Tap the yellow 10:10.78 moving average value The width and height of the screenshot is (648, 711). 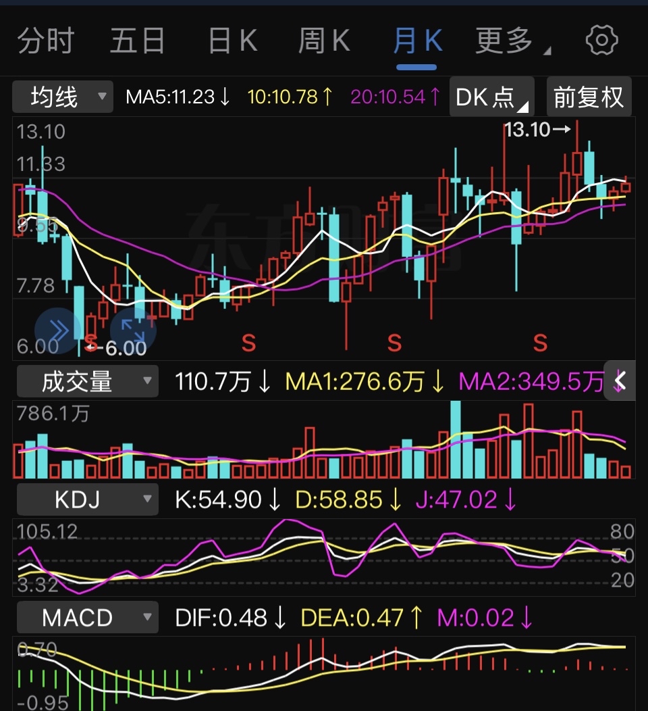click(x=290, y=97)
